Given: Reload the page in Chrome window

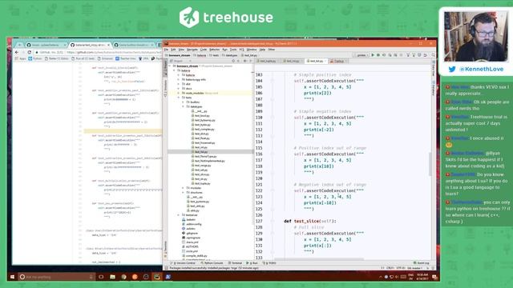Looking at the screenshot, I should pos(29,52).
